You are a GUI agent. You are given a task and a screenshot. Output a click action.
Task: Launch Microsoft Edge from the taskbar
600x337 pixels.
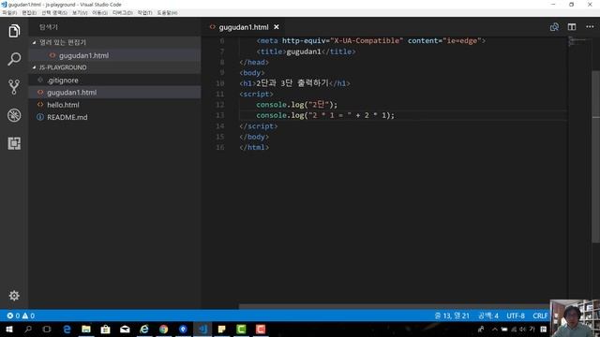coord(67,329)
